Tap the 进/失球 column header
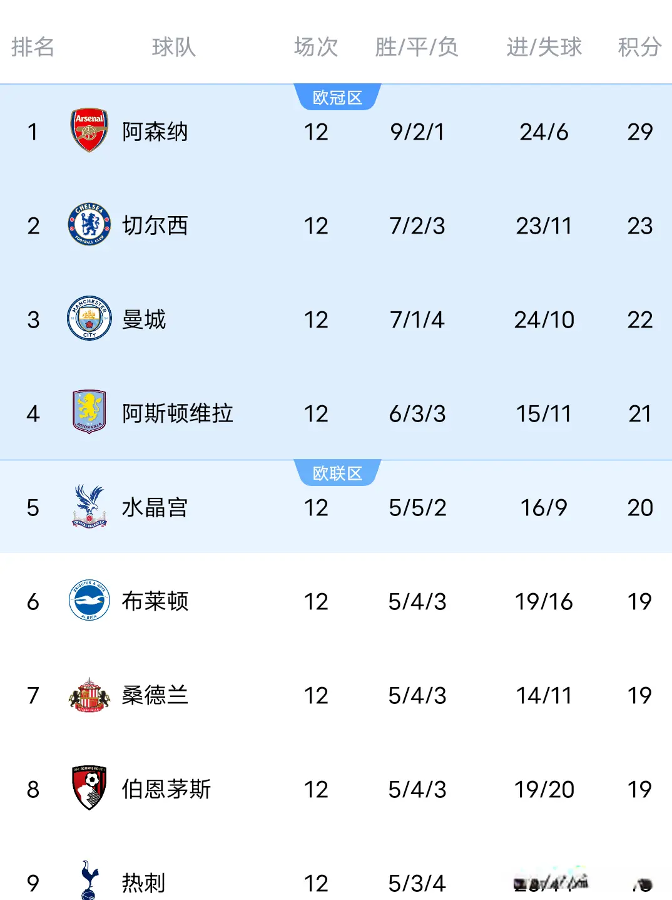 (x=544, y=47)
